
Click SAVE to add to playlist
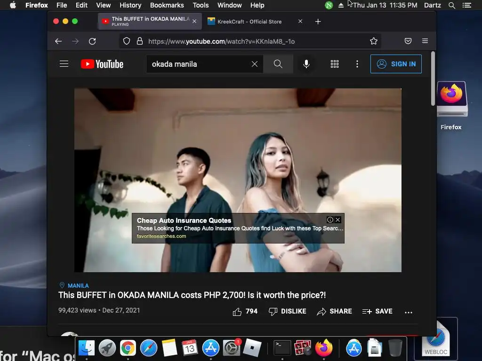pyautogui.click(x=377, y=311)
